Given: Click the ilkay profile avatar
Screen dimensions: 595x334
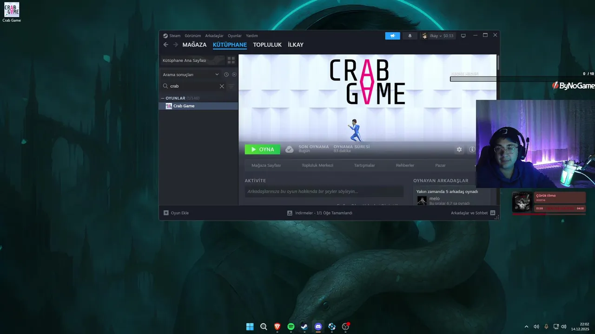Looking at the screenshot, I should [424, 36].
